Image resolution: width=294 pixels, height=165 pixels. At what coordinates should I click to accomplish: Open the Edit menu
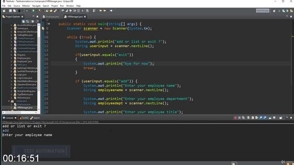click(x=9, y=6)
